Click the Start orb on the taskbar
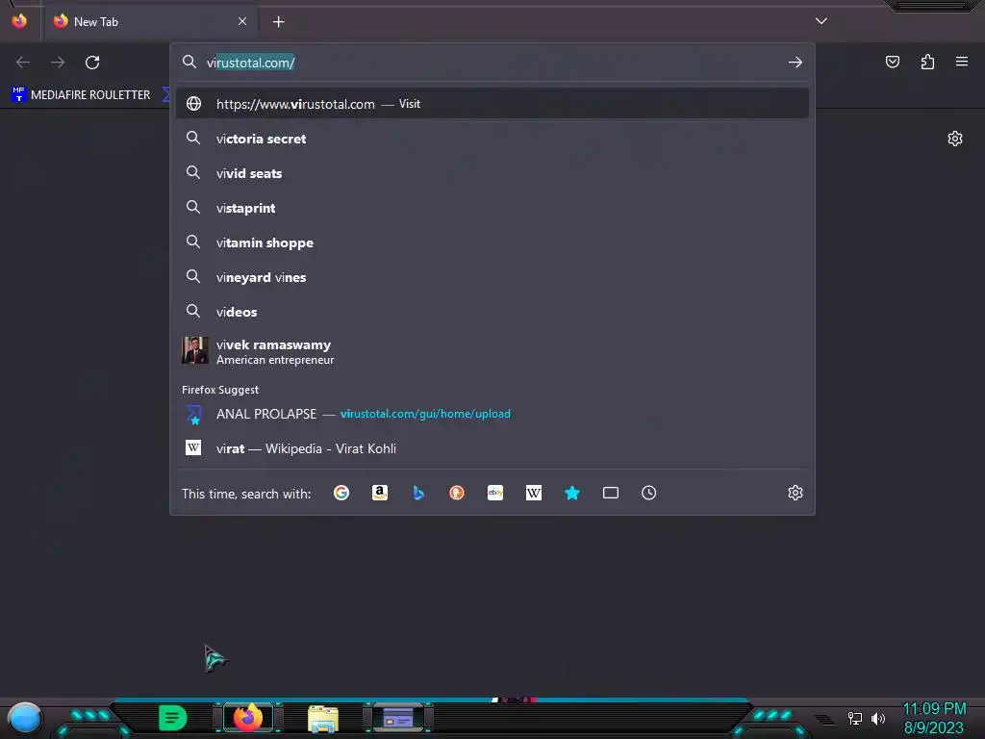 (x=24, y=718)
